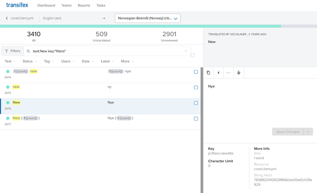Select the string row 2075 'new'

pyautogui.click(x=100, y=91)
